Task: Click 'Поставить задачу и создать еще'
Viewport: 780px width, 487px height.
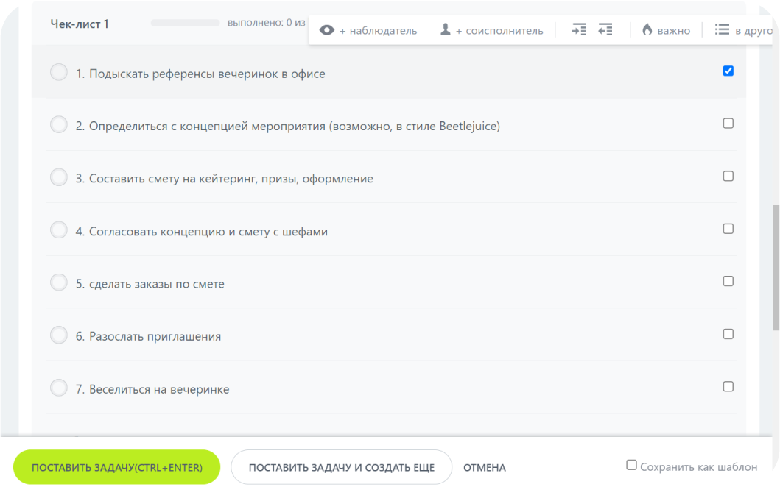Action: tap(341, 467)
